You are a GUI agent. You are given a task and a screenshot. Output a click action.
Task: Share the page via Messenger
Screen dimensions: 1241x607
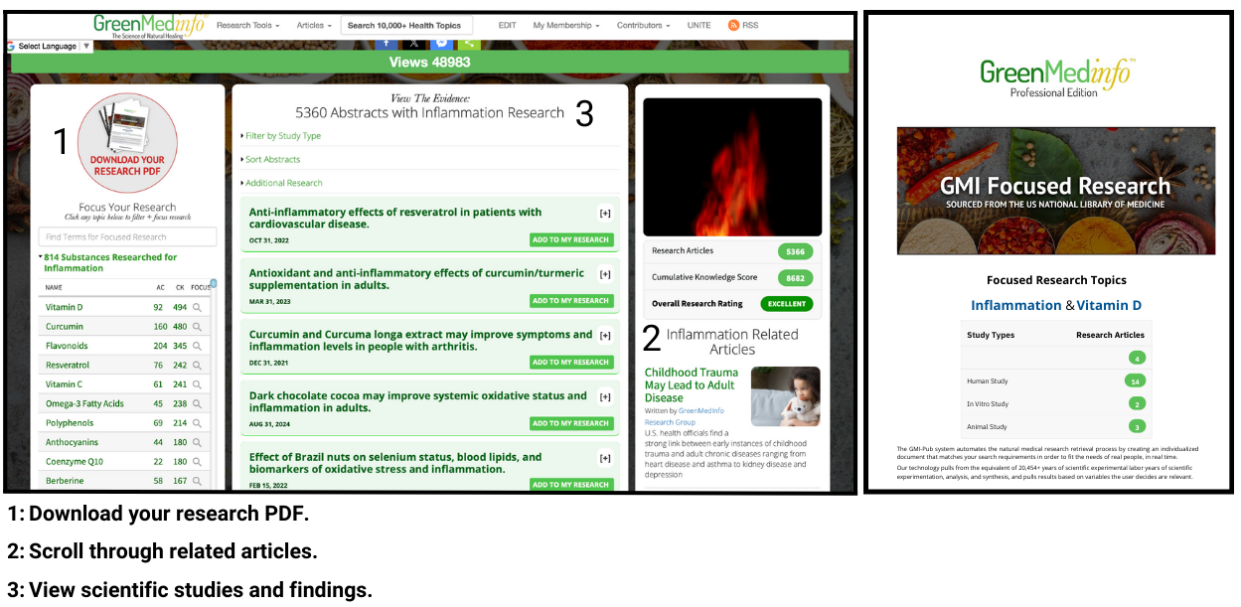(441, 44)
